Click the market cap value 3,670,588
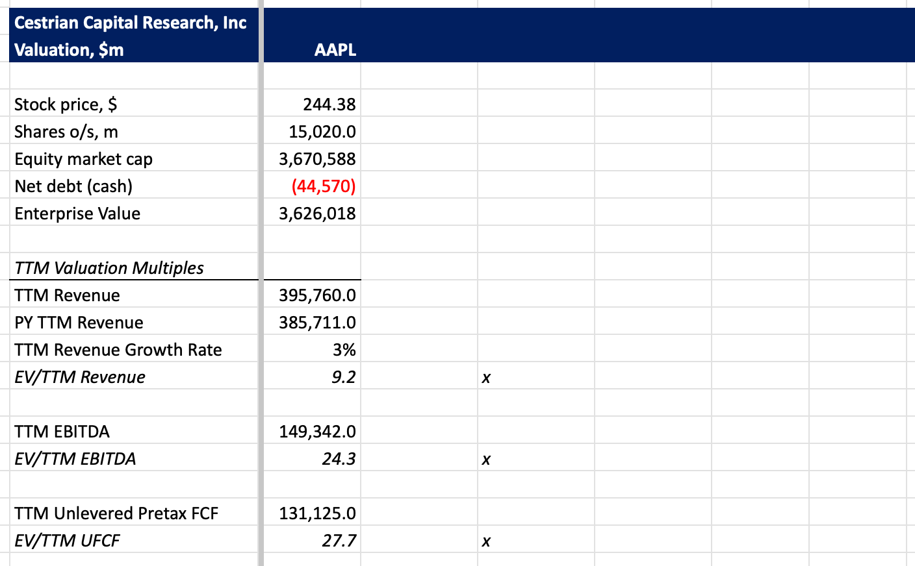 point(317,159)
